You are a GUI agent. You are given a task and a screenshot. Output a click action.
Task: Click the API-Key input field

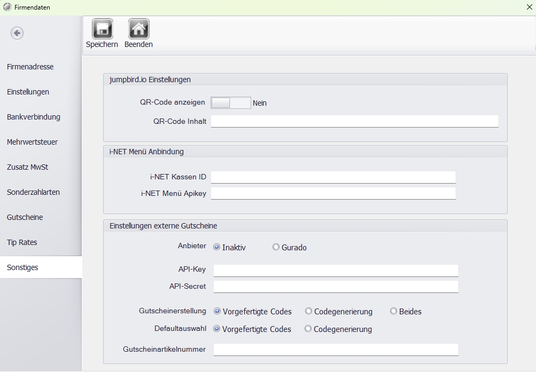pos(336,270)
